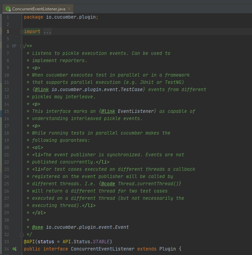Expand the folded import block
This screenshot has height=255, width=252.
22,32
